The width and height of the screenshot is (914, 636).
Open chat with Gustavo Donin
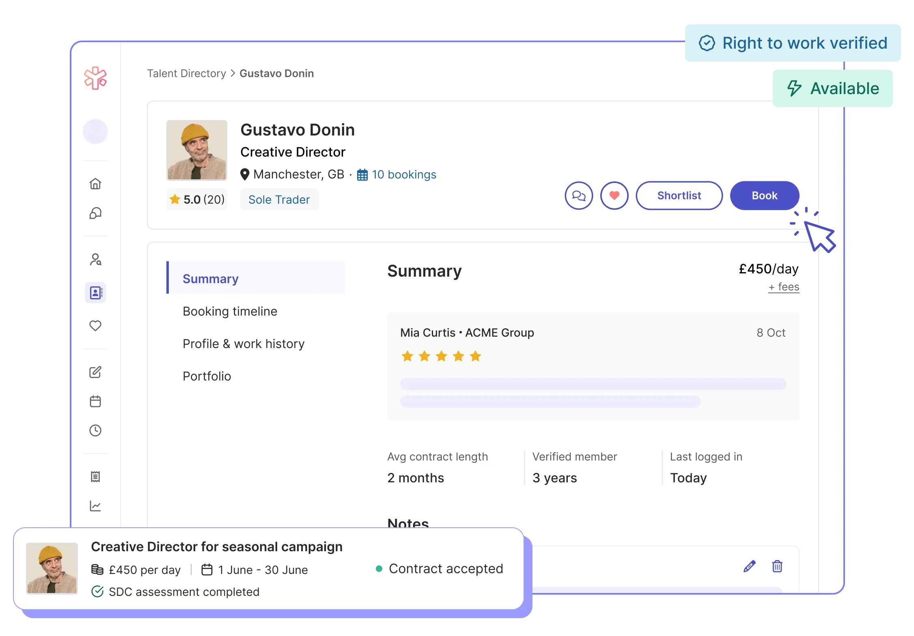click(x=578, y=196)
